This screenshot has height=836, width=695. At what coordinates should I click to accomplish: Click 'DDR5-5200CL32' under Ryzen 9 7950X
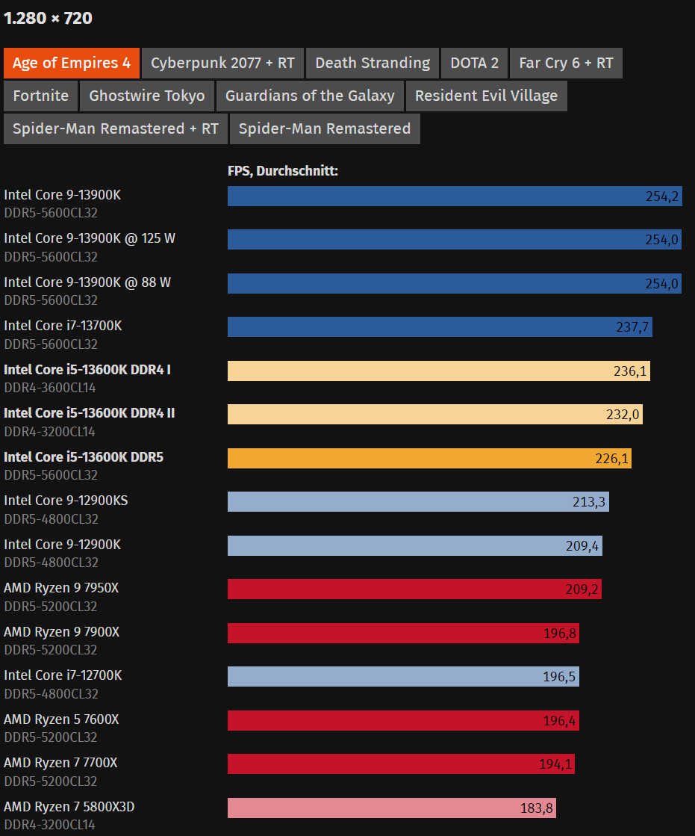(51, 607)
